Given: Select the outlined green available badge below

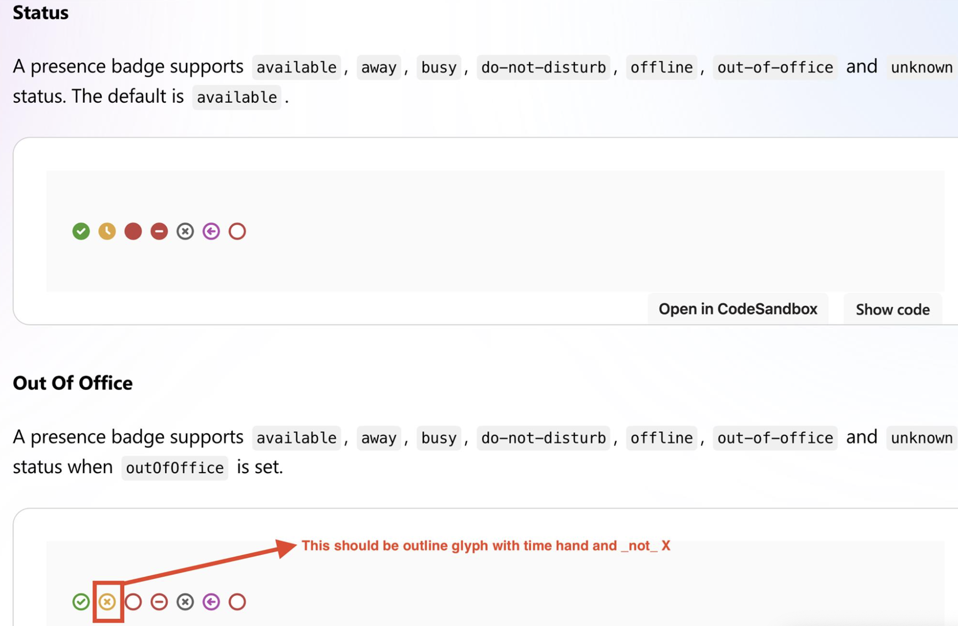Looking at the screenshot, I should (x=81, y=601).
